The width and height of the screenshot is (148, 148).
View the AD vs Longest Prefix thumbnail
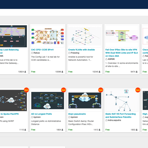pyautogui.click(x=48, y=101)
